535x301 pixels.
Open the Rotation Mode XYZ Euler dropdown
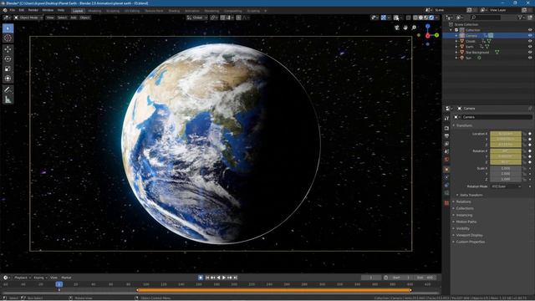(506, 186)
